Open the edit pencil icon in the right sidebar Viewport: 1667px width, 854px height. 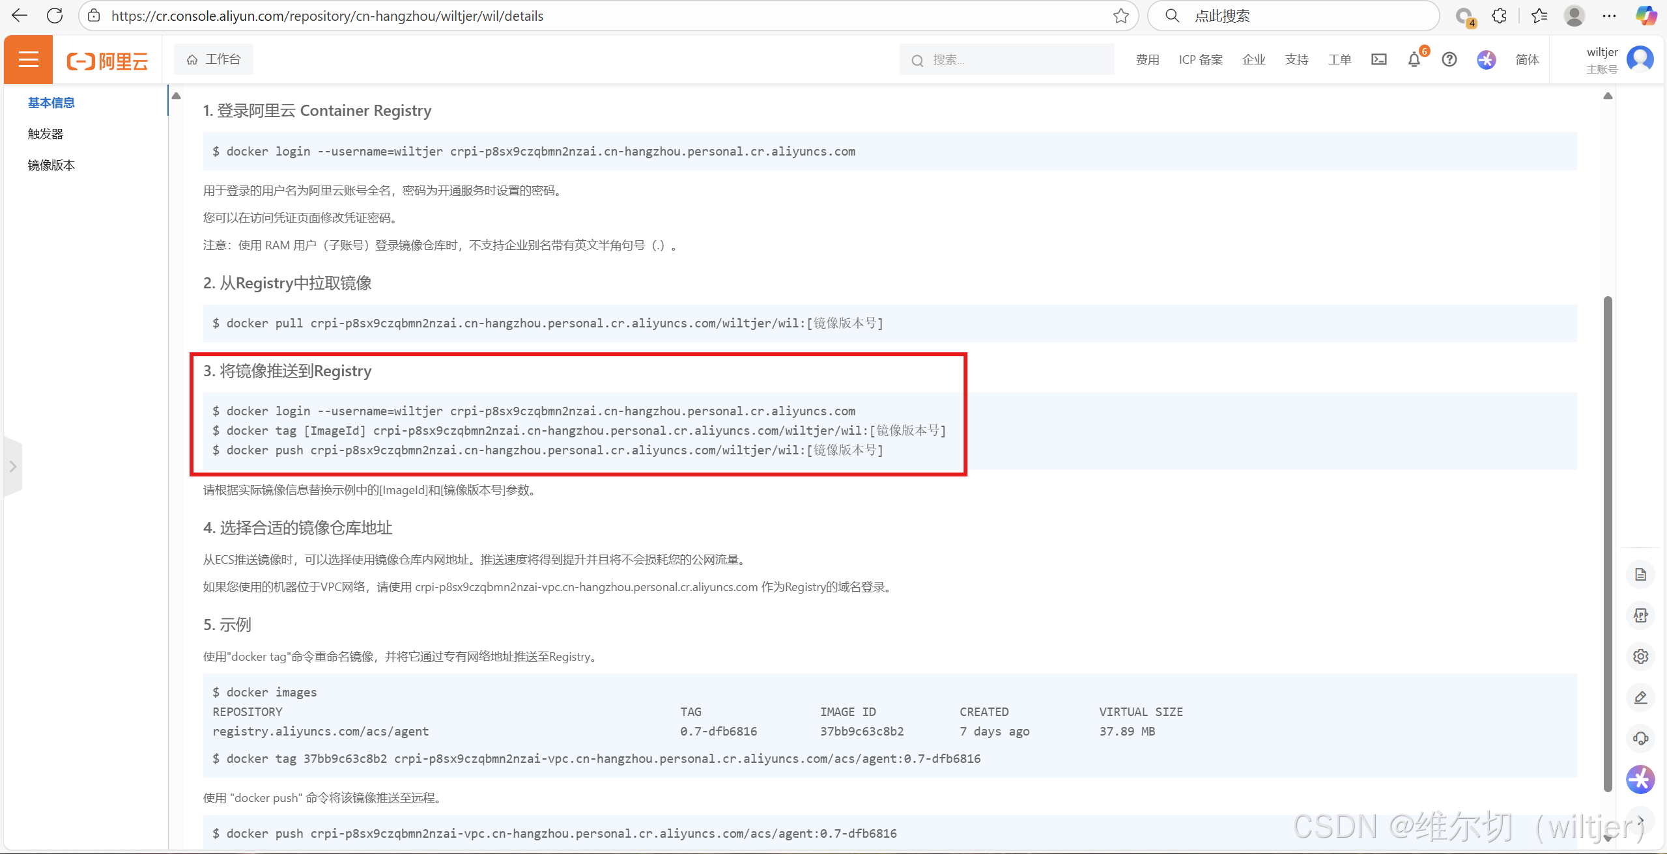(x=1640, y=697)
